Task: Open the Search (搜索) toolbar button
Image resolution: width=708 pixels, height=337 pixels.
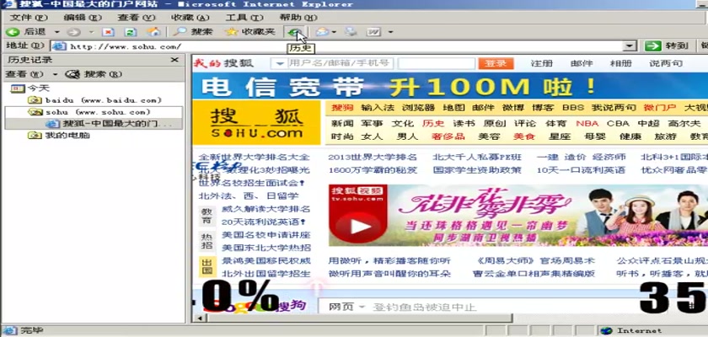Action: (193, 32)
